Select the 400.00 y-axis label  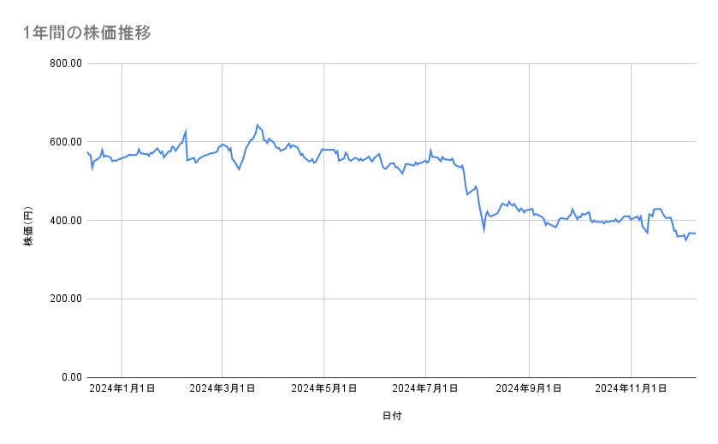coord(64,221)
